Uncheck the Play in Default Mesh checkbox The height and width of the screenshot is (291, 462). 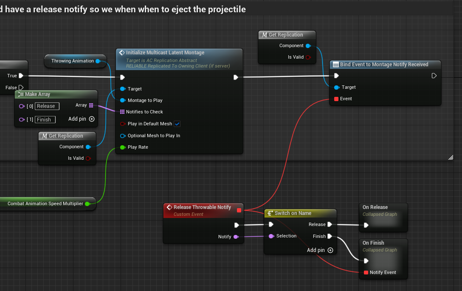(177, 124)
